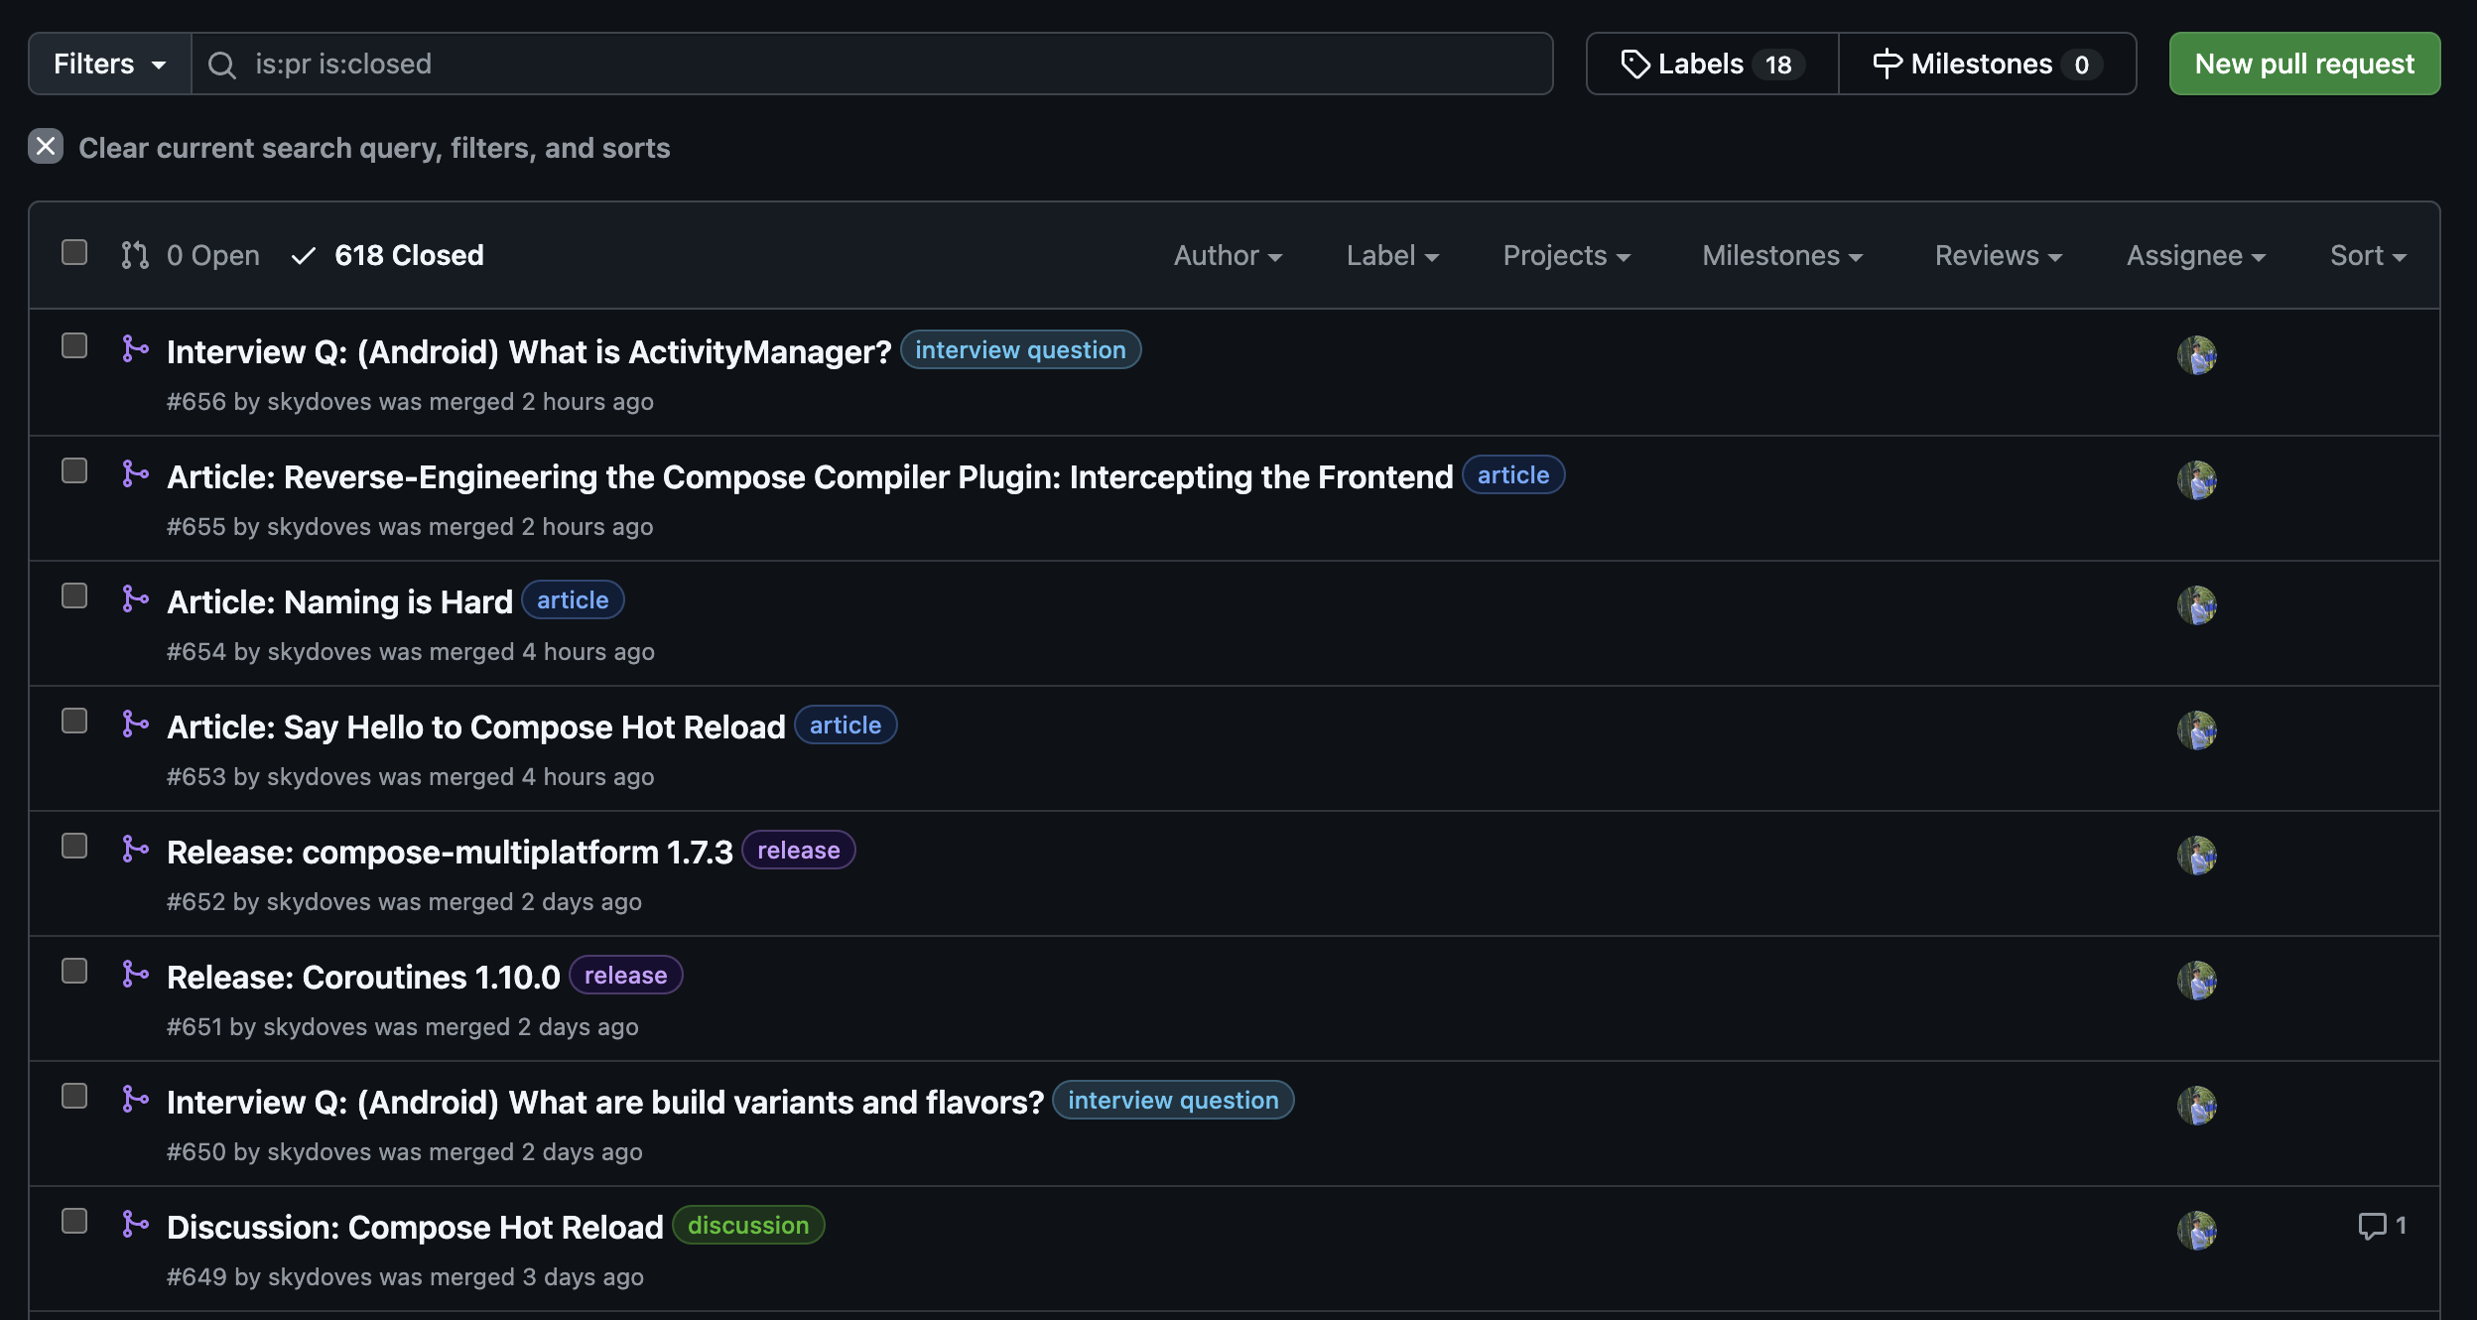2477x1320 pixels.
Task: Open assignee avatar on PR #655
Action: point(2196,479)
